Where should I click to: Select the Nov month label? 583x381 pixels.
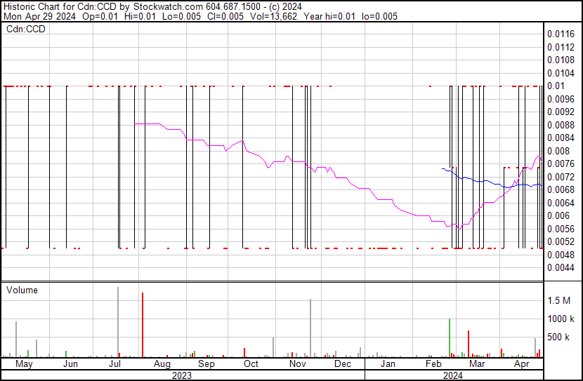click(x=297, y=363)
